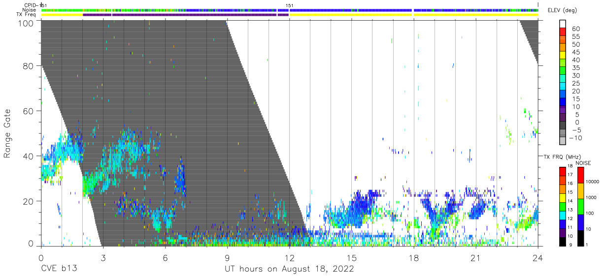
Task: Select the Range Gate tick label "20"
Action: tap(29, 201)
